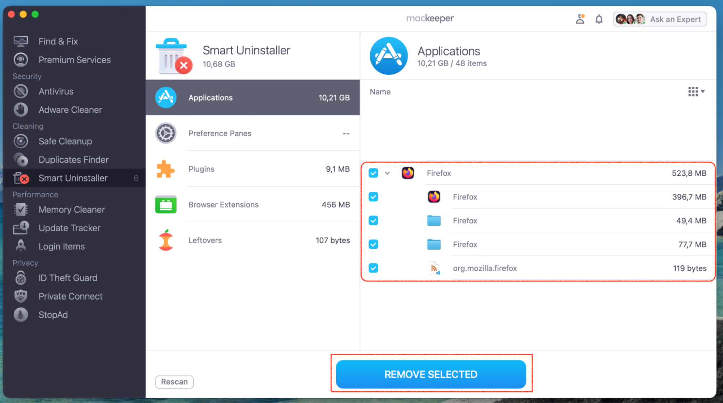Select the Adware Cleaner feature
Viewport: 723px width, 403px height.
tap(70, 110)
